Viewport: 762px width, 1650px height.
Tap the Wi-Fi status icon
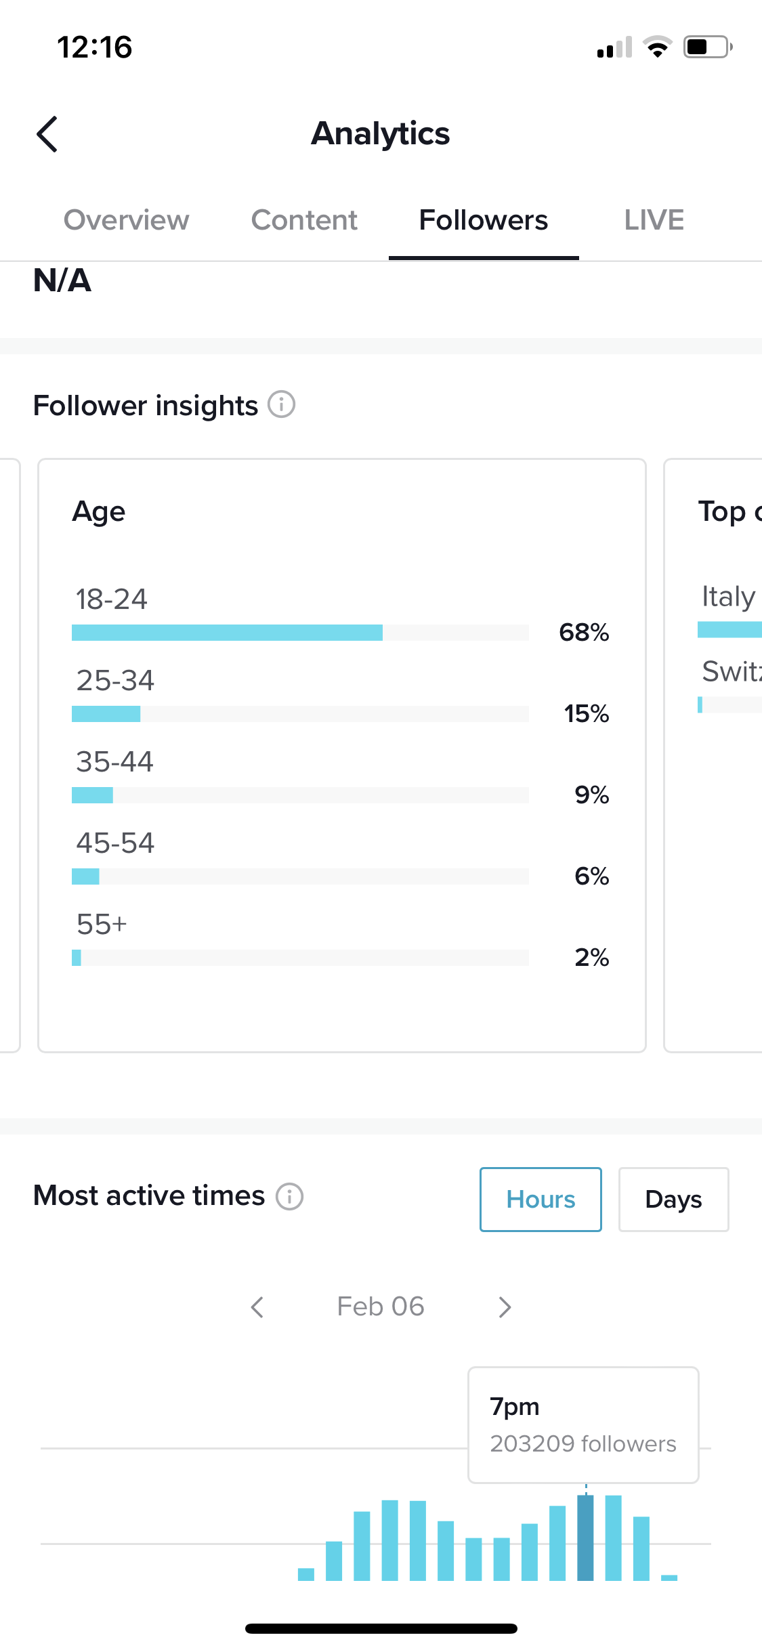657,47
